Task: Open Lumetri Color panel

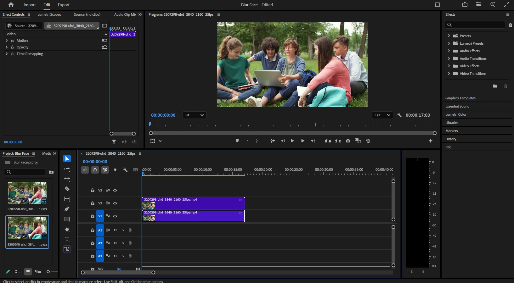Action: [456, 114]
